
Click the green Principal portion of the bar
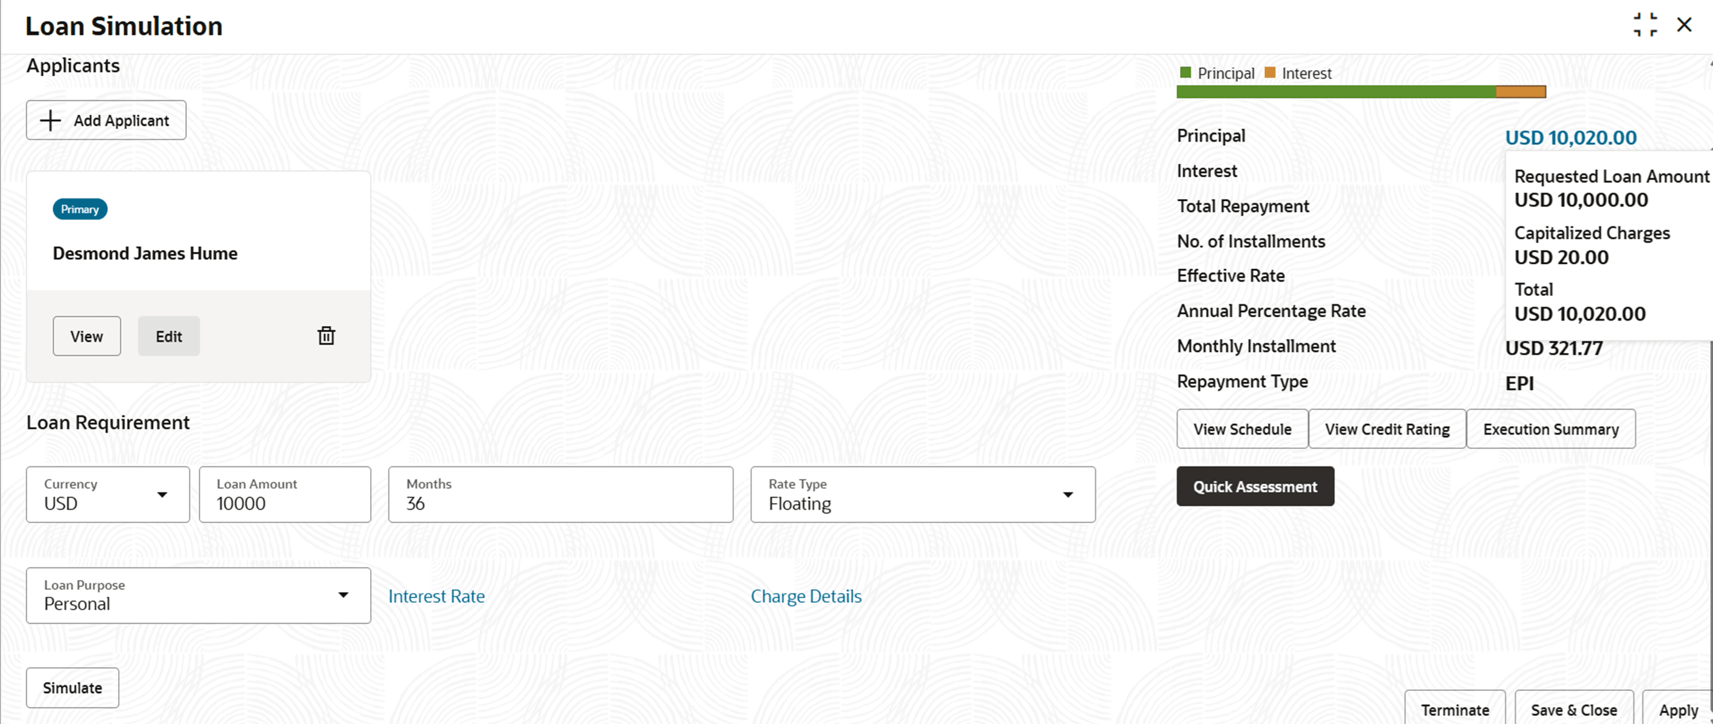pos(1335,92)
